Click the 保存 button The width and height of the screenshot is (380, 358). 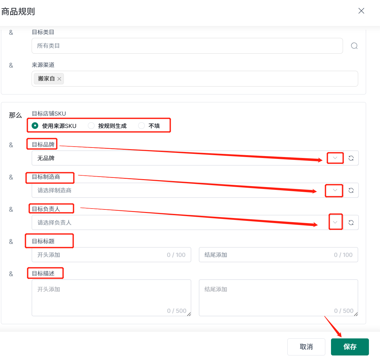350,347
